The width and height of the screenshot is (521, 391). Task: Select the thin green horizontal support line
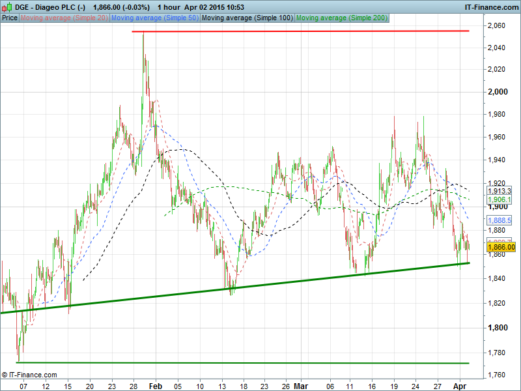click(260, 363)
